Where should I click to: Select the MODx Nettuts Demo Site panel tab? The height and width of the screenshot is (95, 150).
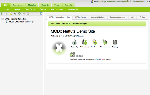point(59,17)
